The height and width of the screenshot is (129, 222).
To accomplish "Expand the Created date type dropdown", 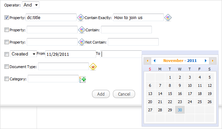I will pyautogui.click(x=23, y=54).
